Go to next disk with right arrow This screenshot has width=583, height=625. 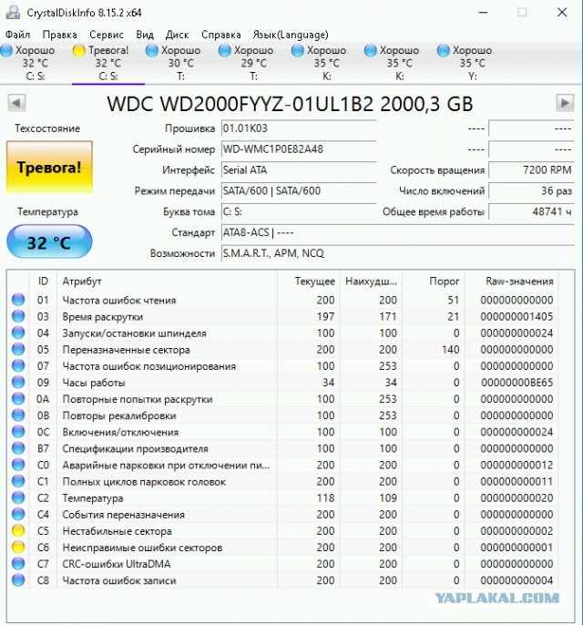[565, 103]
